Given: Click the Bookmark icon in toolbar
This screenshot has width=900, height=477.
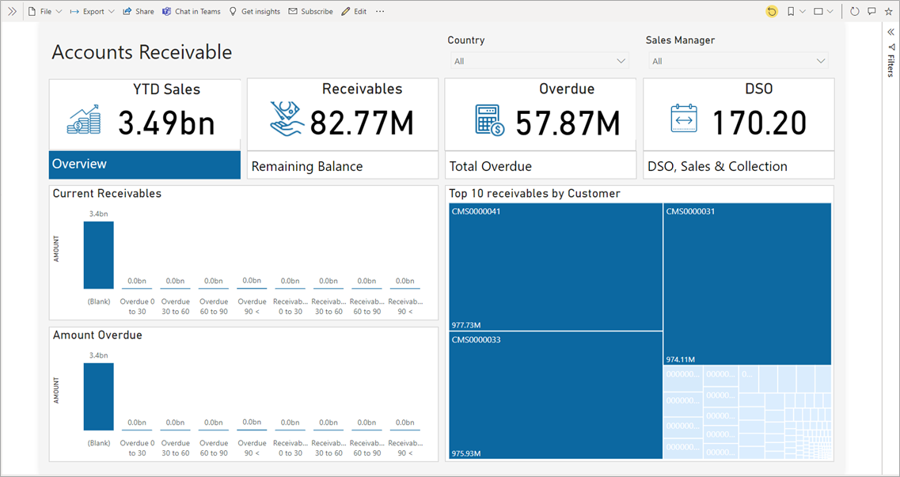Looking at the screenshot, I should [791, 12].
